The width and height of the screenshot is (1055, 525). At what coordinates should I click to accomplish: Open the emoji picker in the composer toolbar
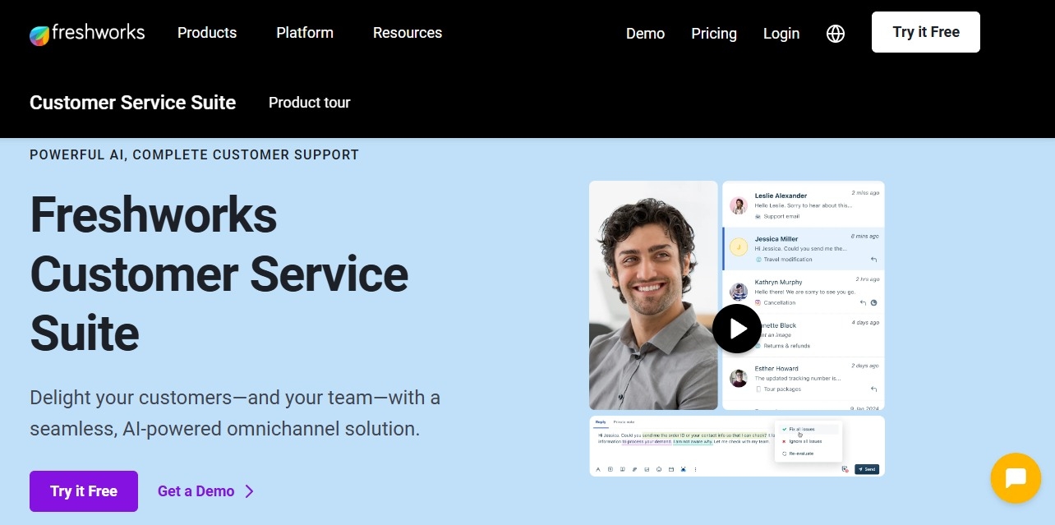click(658, 470)
